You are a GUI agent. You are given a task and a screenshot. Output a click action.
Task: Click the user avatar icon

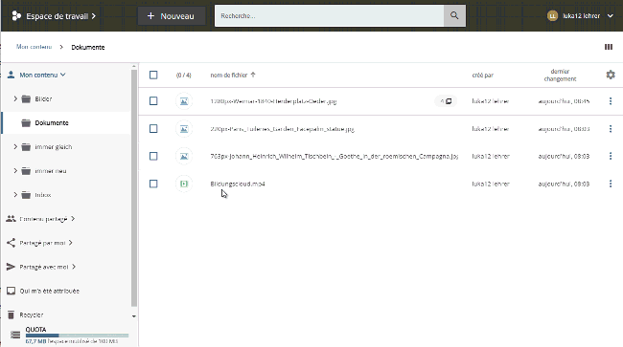(x=552, y=16)
